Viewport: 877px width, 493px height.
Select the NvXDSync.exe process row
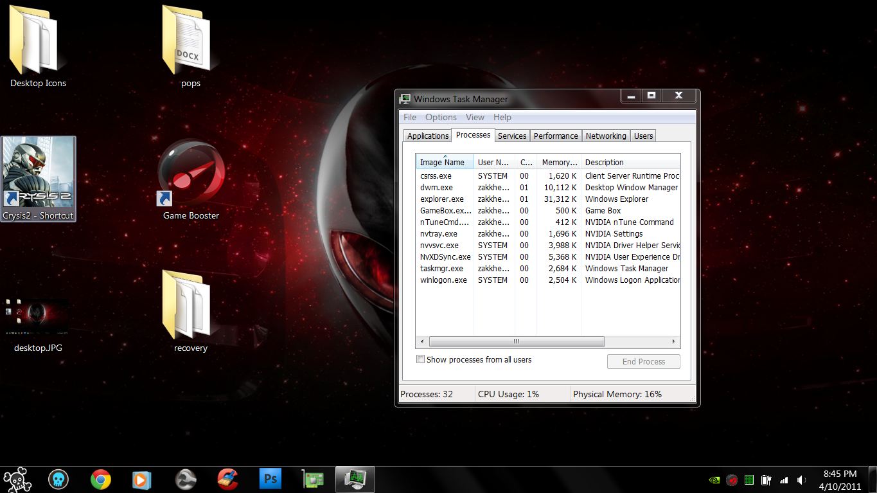pos(548,256)
